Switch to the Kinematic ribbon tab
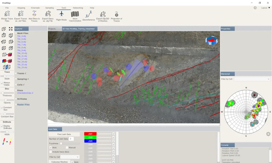272x163 pixels. [35, 8]
